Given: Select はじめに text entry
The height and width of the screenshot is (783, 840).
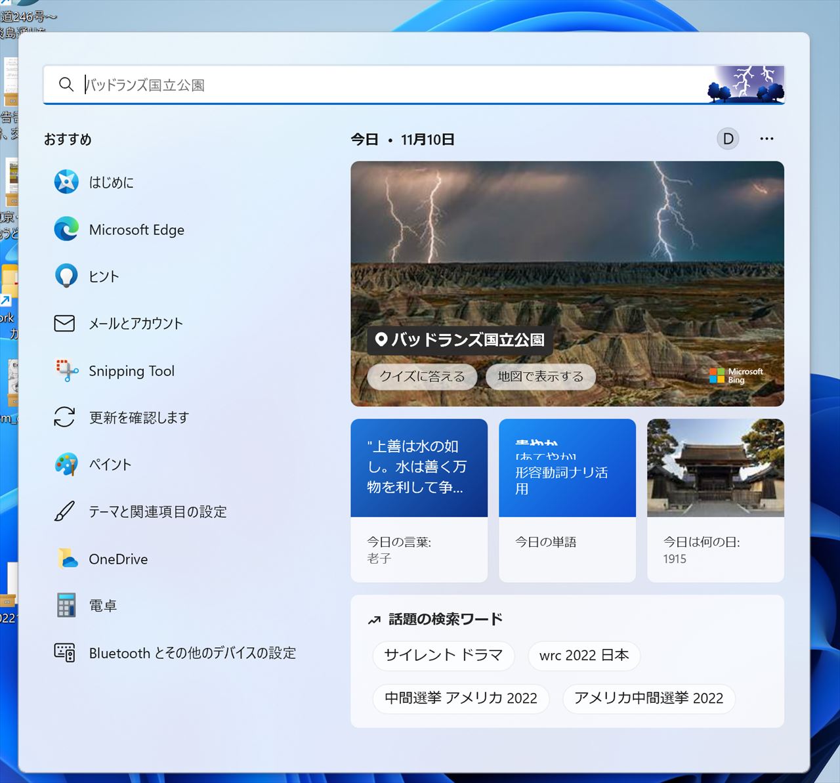Looking at the screenshot, I should tap(112, 182).
